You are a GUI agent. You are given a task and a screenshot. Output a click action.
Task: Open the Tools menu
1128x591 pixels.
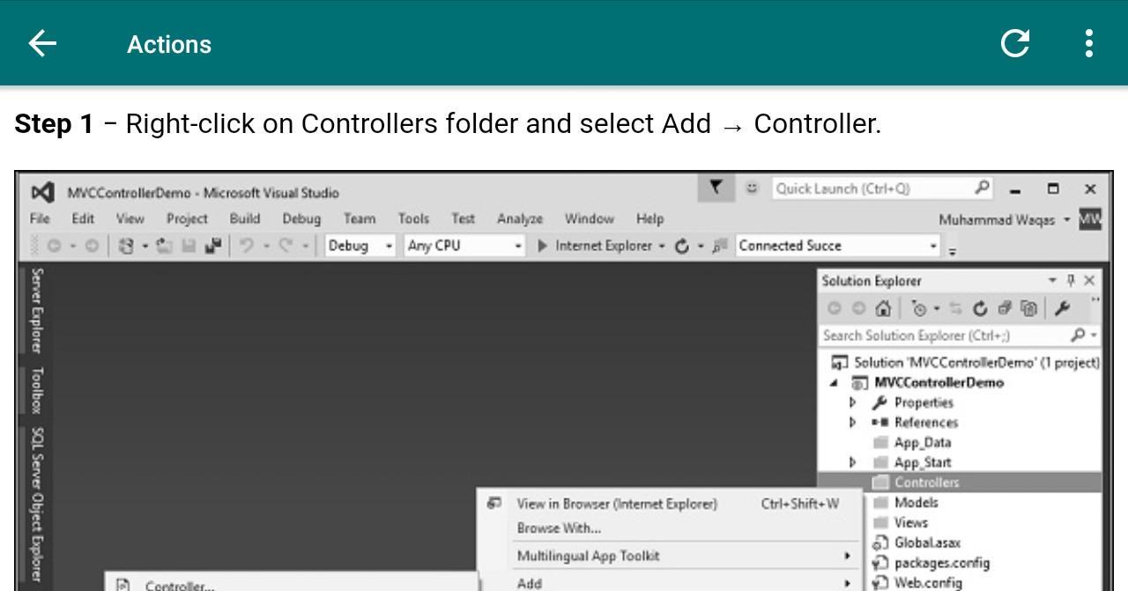(413, 218)
